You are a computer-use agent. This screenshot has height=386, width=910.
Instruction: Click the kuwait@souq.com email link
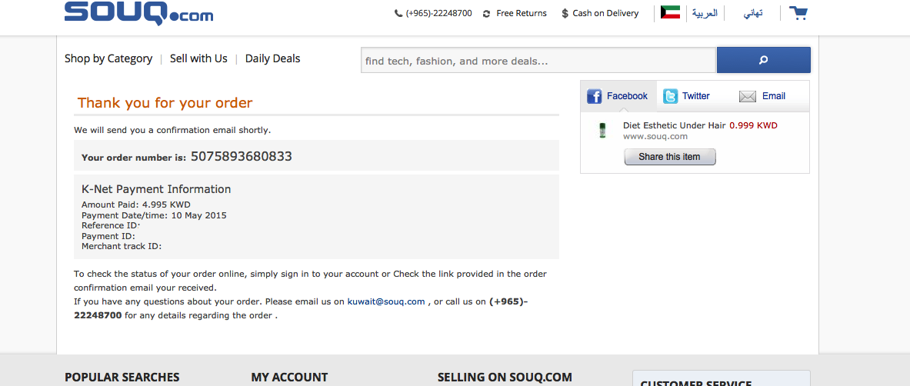pos(386,301)
